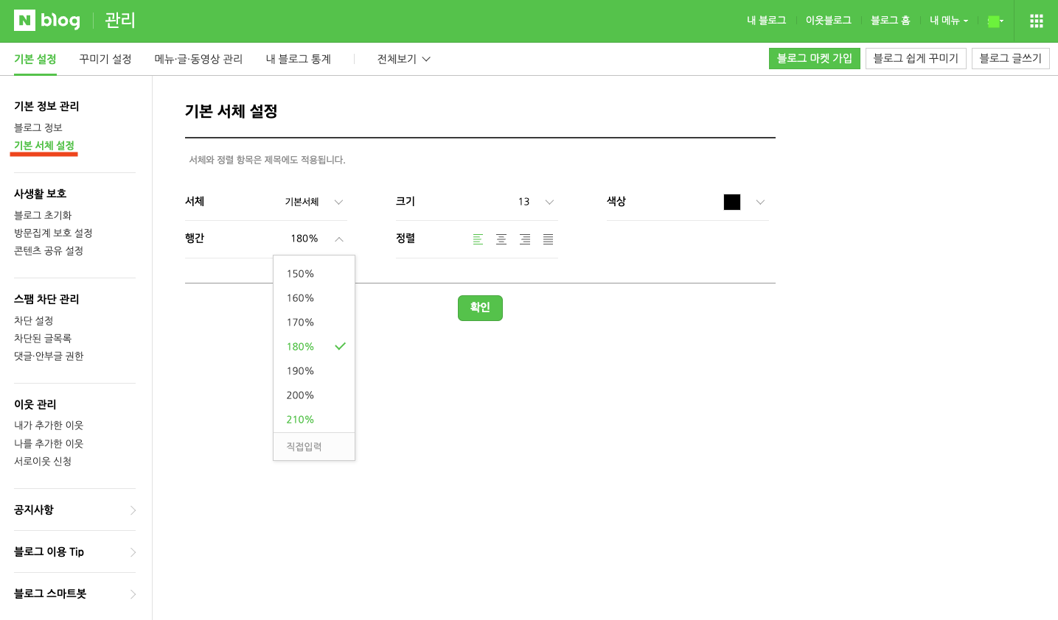Switch to 메뉴·글·동영상 관리 tab
Screen dimensions: 1058x620
[x=198, y=59]
